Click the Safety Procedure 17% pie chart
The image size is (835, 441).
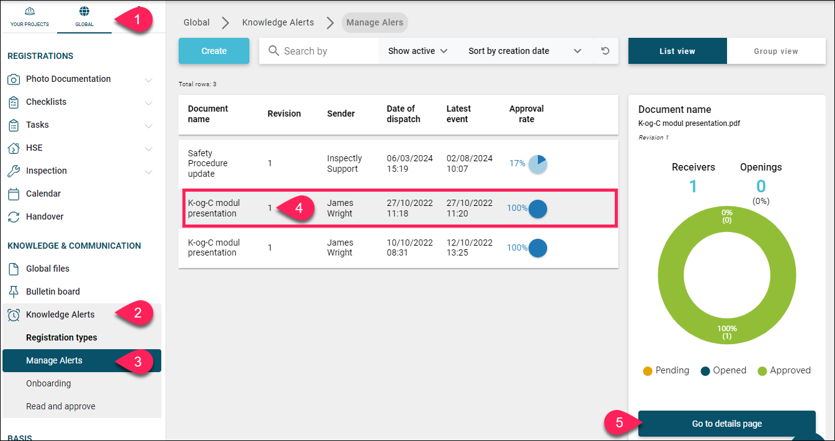537,164
